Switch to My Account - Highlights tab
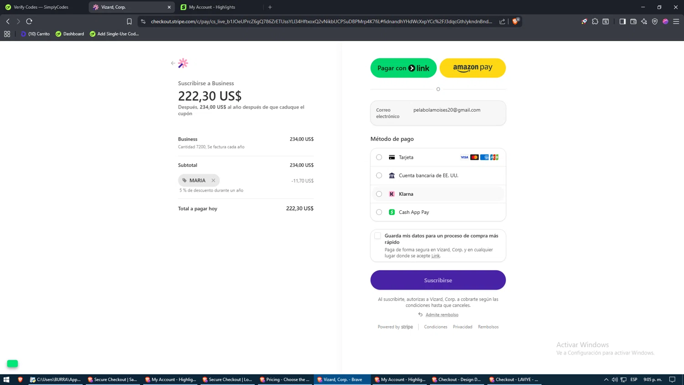 click(x=219, y=7)
